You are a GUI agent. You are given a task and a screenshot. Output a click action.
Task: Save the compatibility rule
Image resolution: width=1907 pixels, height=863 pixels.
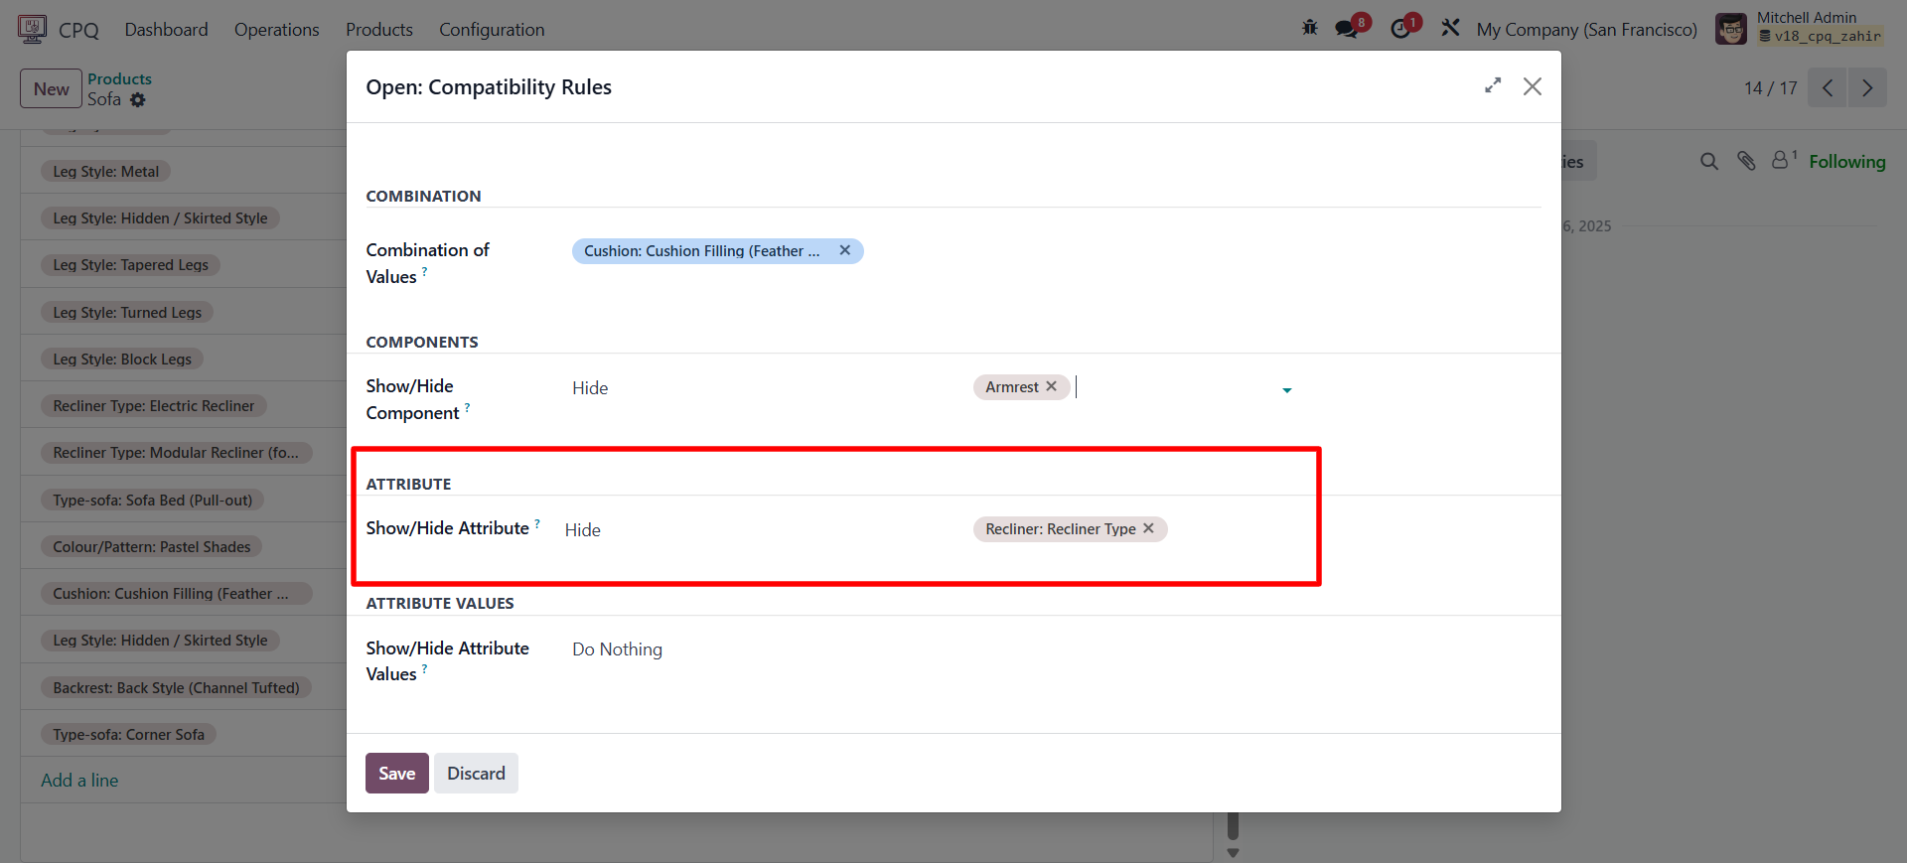click(396, 773)
